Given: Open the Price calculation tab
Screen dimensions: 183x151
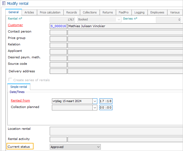Looking at the screenshot, I should [50, 12].
